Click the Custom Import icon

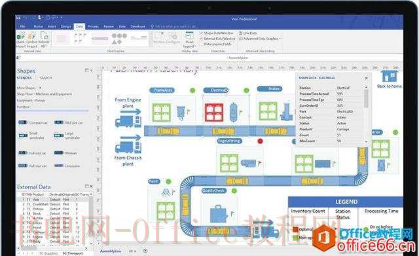click(31, 36)
